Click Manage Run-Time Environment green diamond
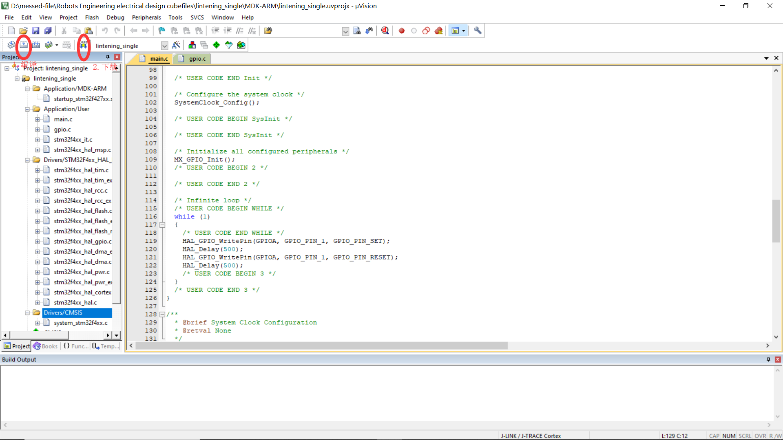The image size is (783, 440). [217, 45]
